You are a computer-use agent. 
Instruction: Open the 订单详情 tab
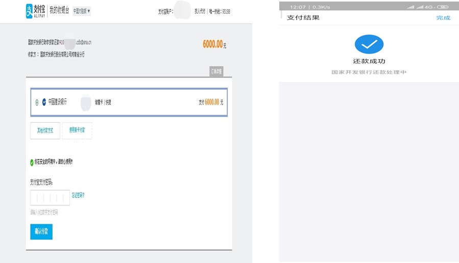coord(216,71)
